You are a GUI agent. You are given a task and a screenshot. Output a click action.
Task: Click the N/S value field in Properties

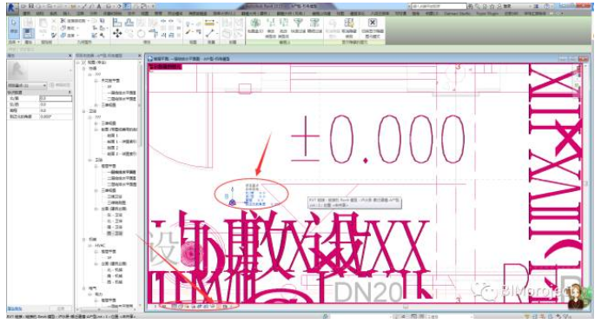56,98
